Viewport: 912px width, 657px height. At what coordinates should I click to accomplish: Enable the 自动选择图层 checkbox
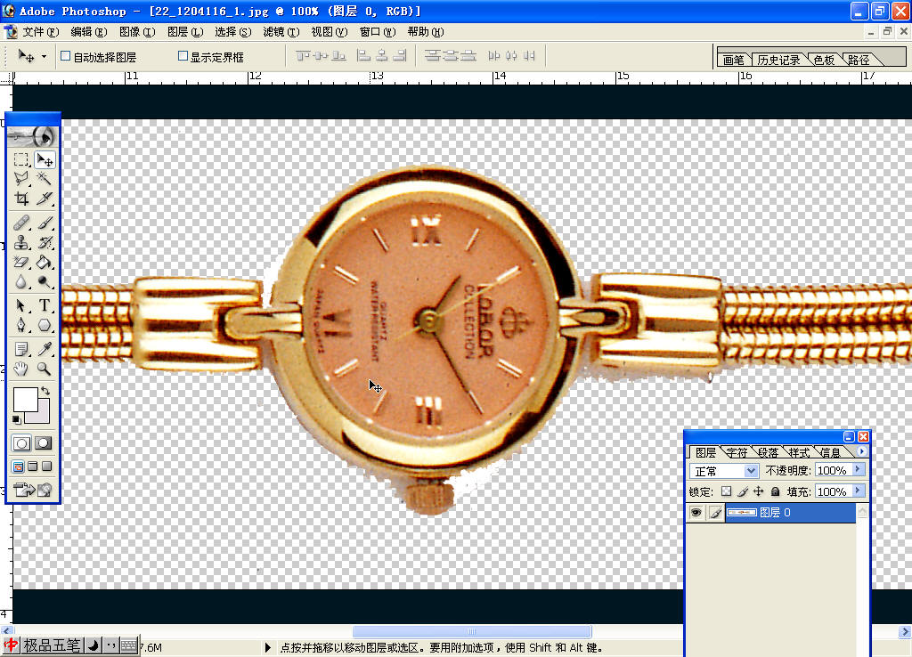pos(66,56)
